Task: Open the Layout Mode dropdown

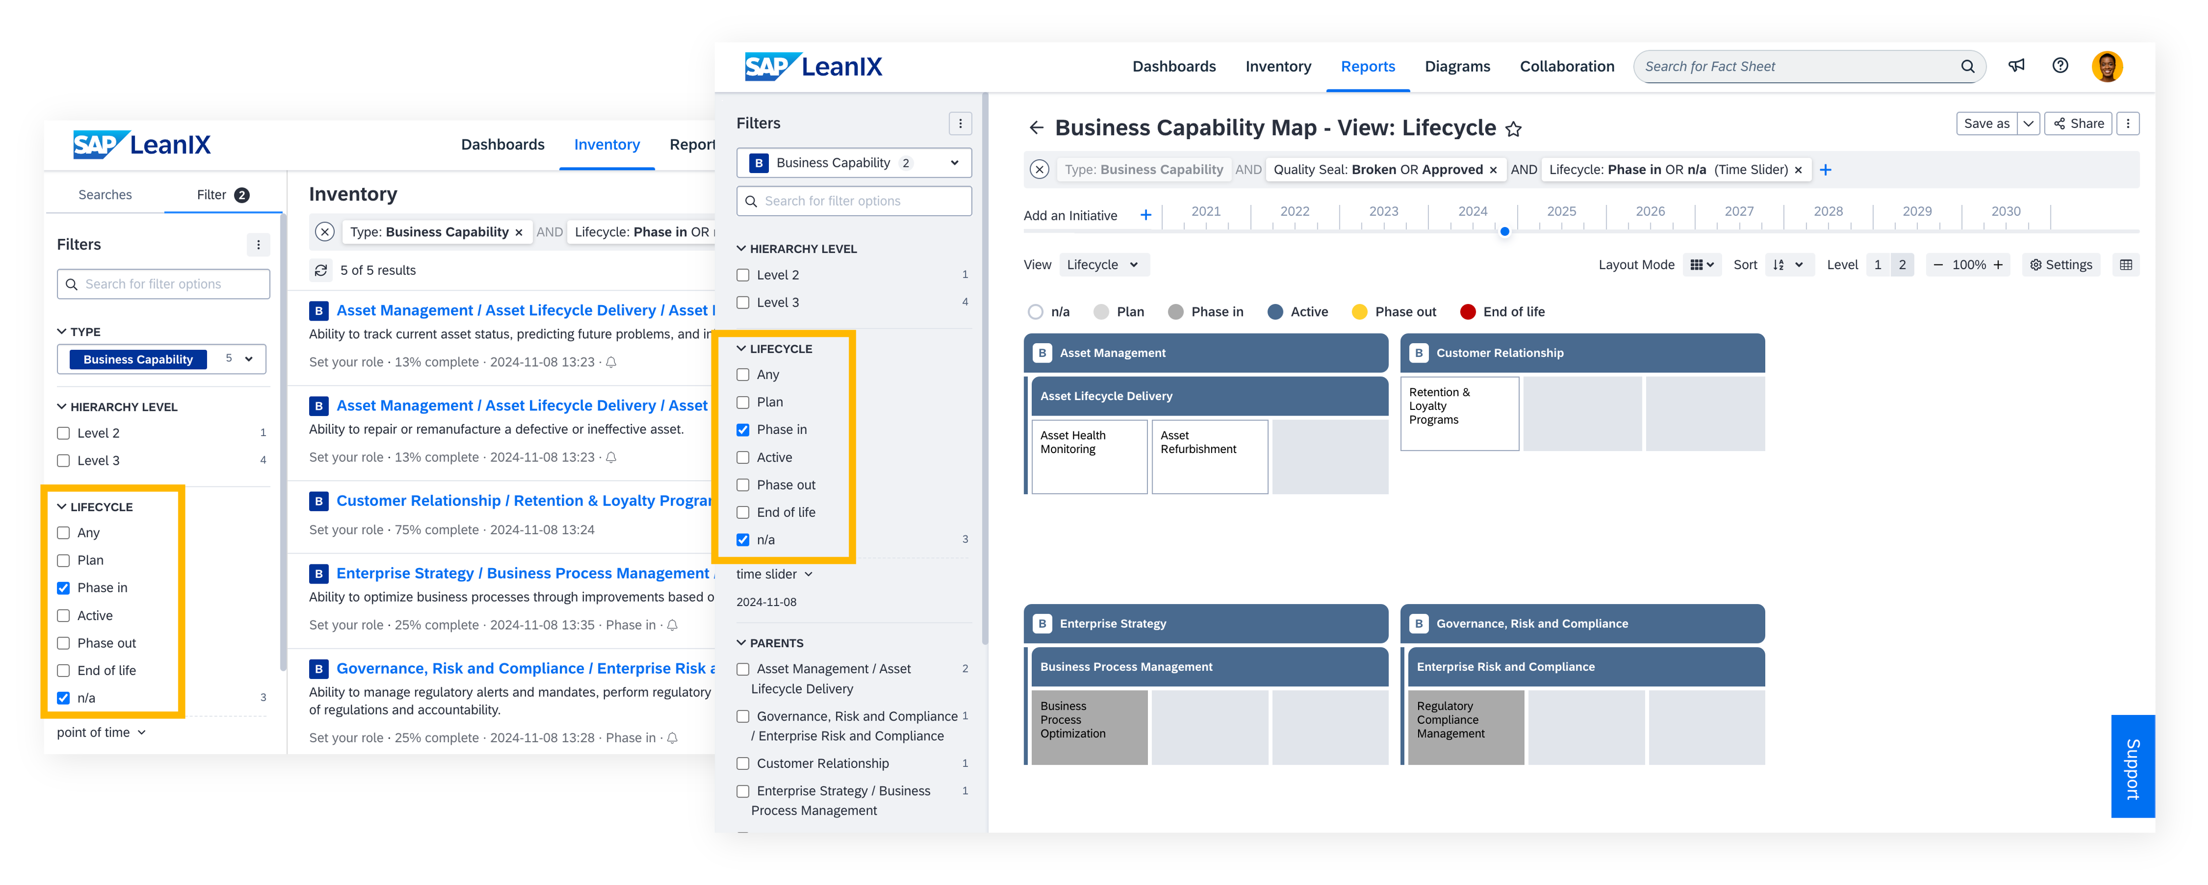Action: pos(1702,265)
